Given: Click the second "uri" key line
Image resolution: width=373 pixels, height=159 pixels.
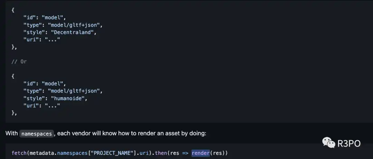Looking at the screenshot, I should click(x=42, y=105).
